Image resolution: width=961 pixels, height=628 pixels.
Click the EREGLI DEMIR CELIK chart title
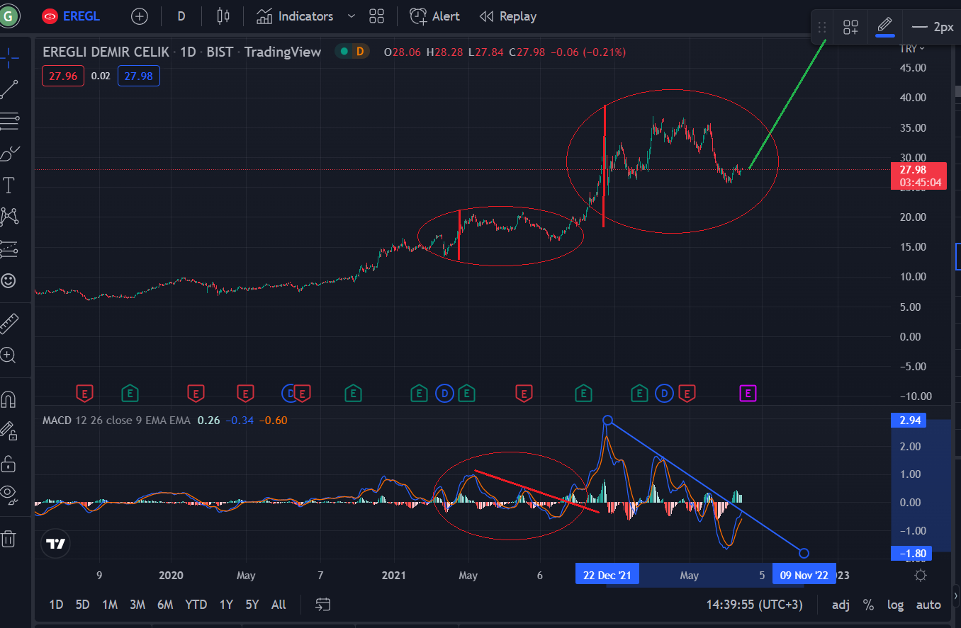pos(106,52)
